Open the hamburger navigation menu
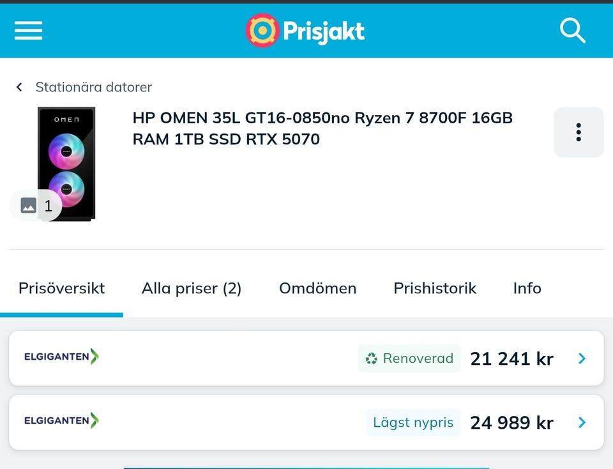This screenshot has height=469, width=613. point(29,30)
